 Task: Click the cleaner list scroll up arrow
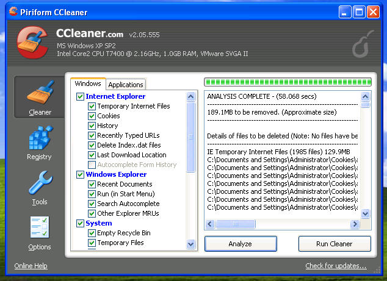tap(191, 96)
